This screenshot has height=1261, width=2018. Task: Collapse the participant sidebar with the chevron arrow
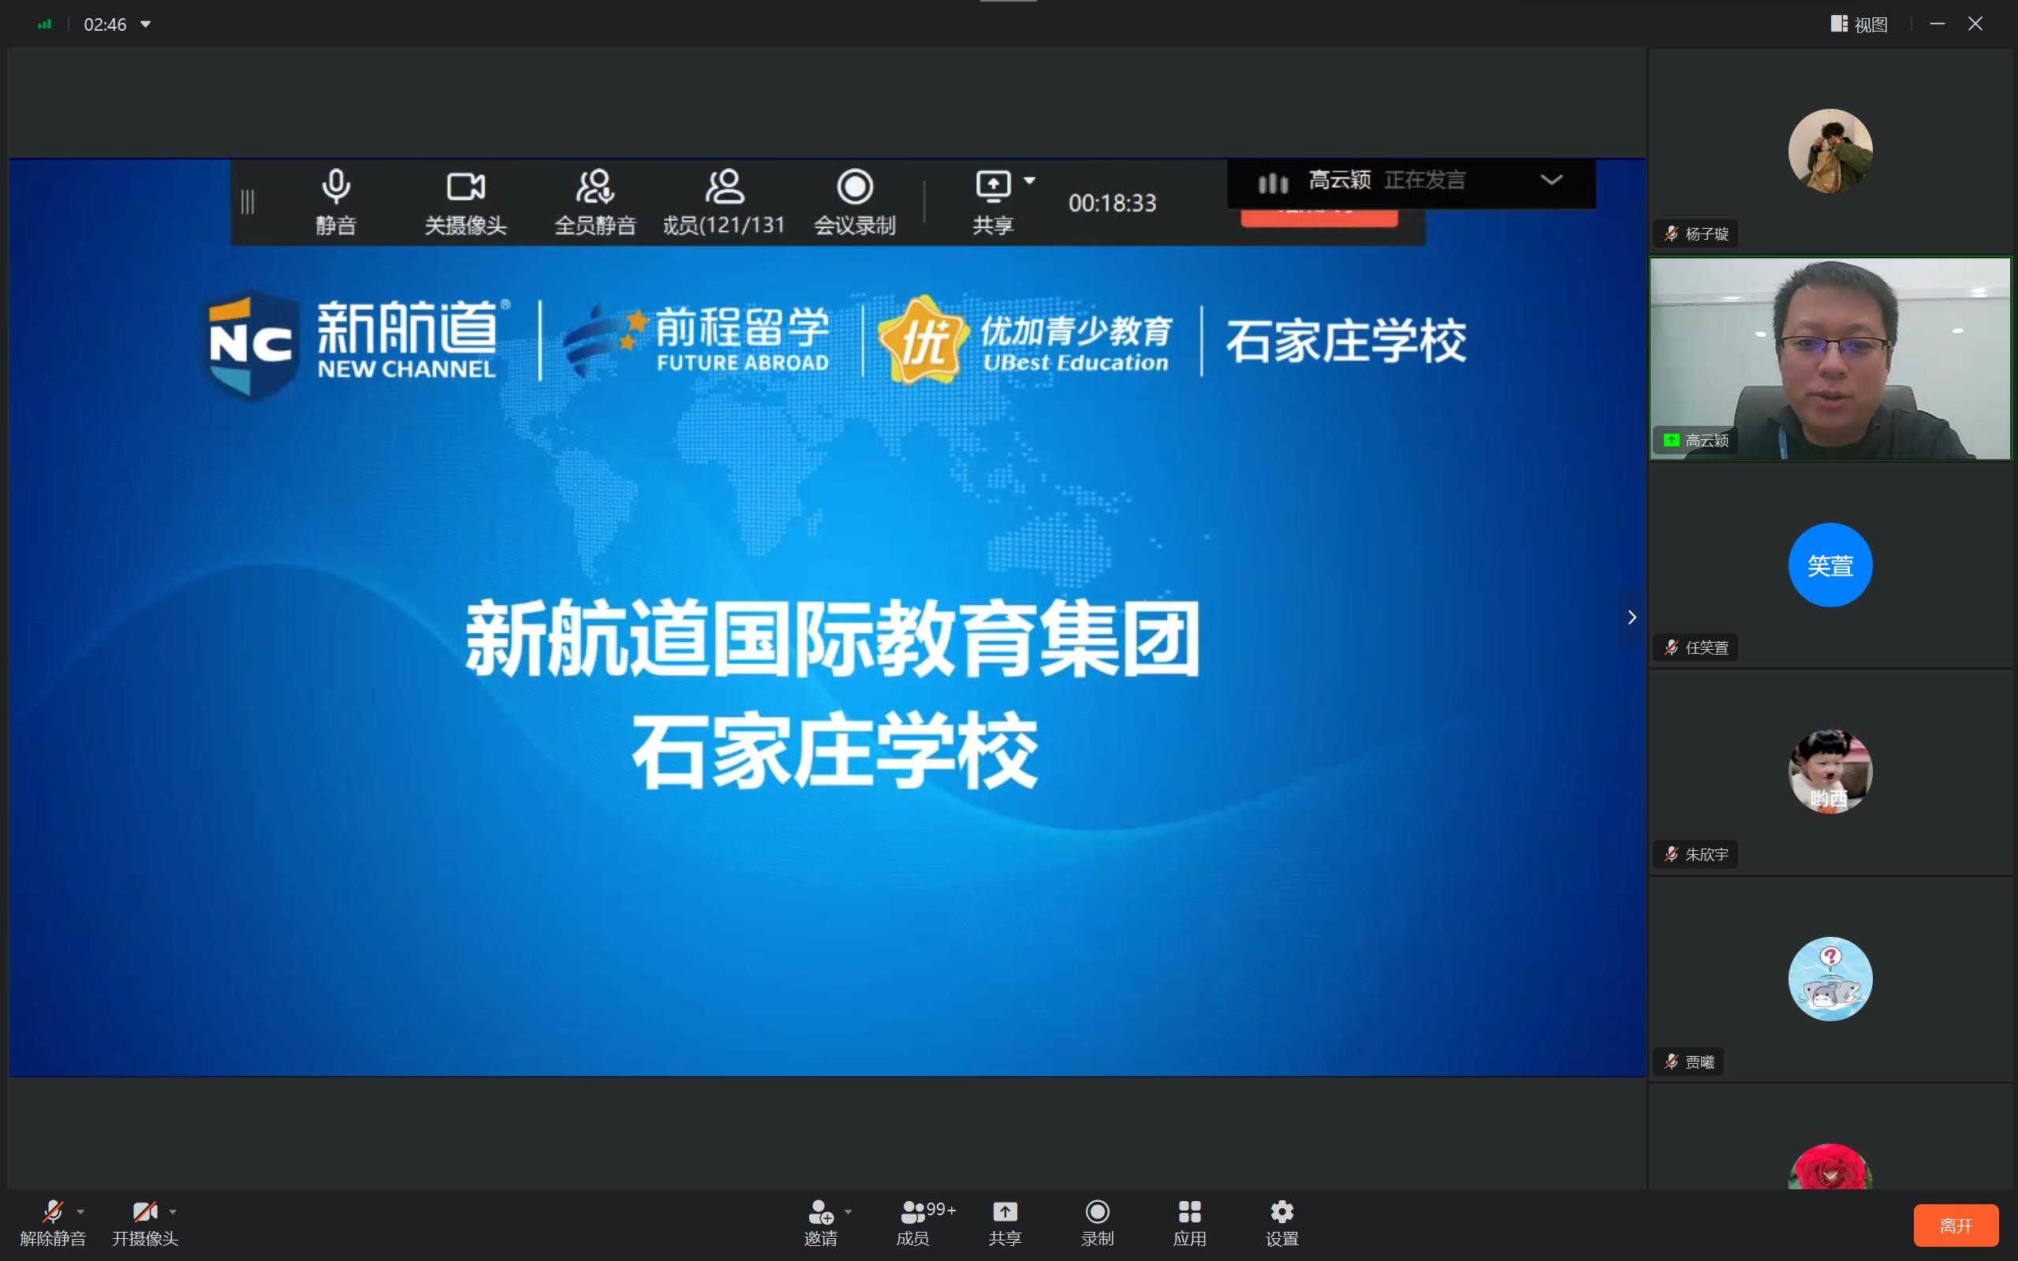[1632, 617]
